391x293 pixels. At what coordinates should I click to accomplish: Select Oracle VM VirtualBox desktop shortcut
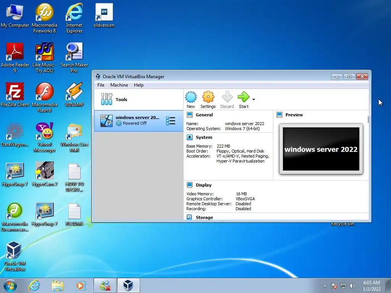15,257
